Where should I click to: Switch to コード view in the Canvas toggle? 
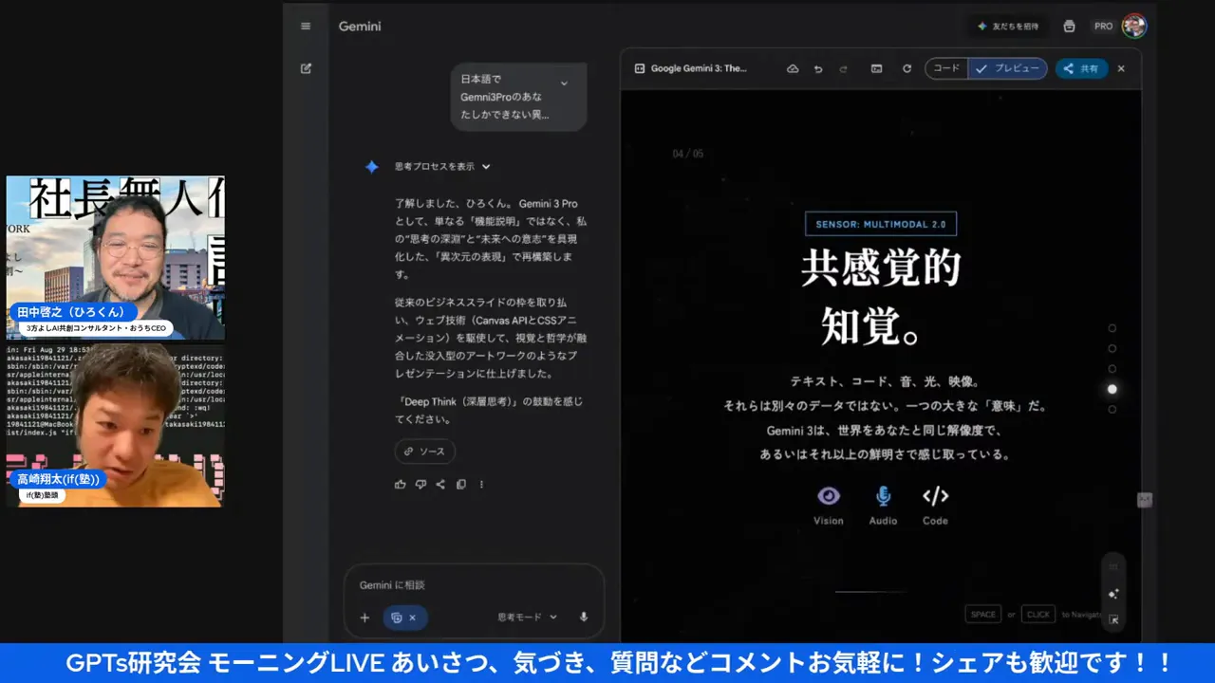coord(945,68)
